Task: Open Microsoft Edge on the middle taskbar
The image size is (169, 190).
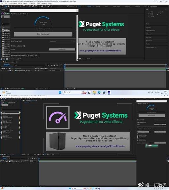Action: pos(99,92)
